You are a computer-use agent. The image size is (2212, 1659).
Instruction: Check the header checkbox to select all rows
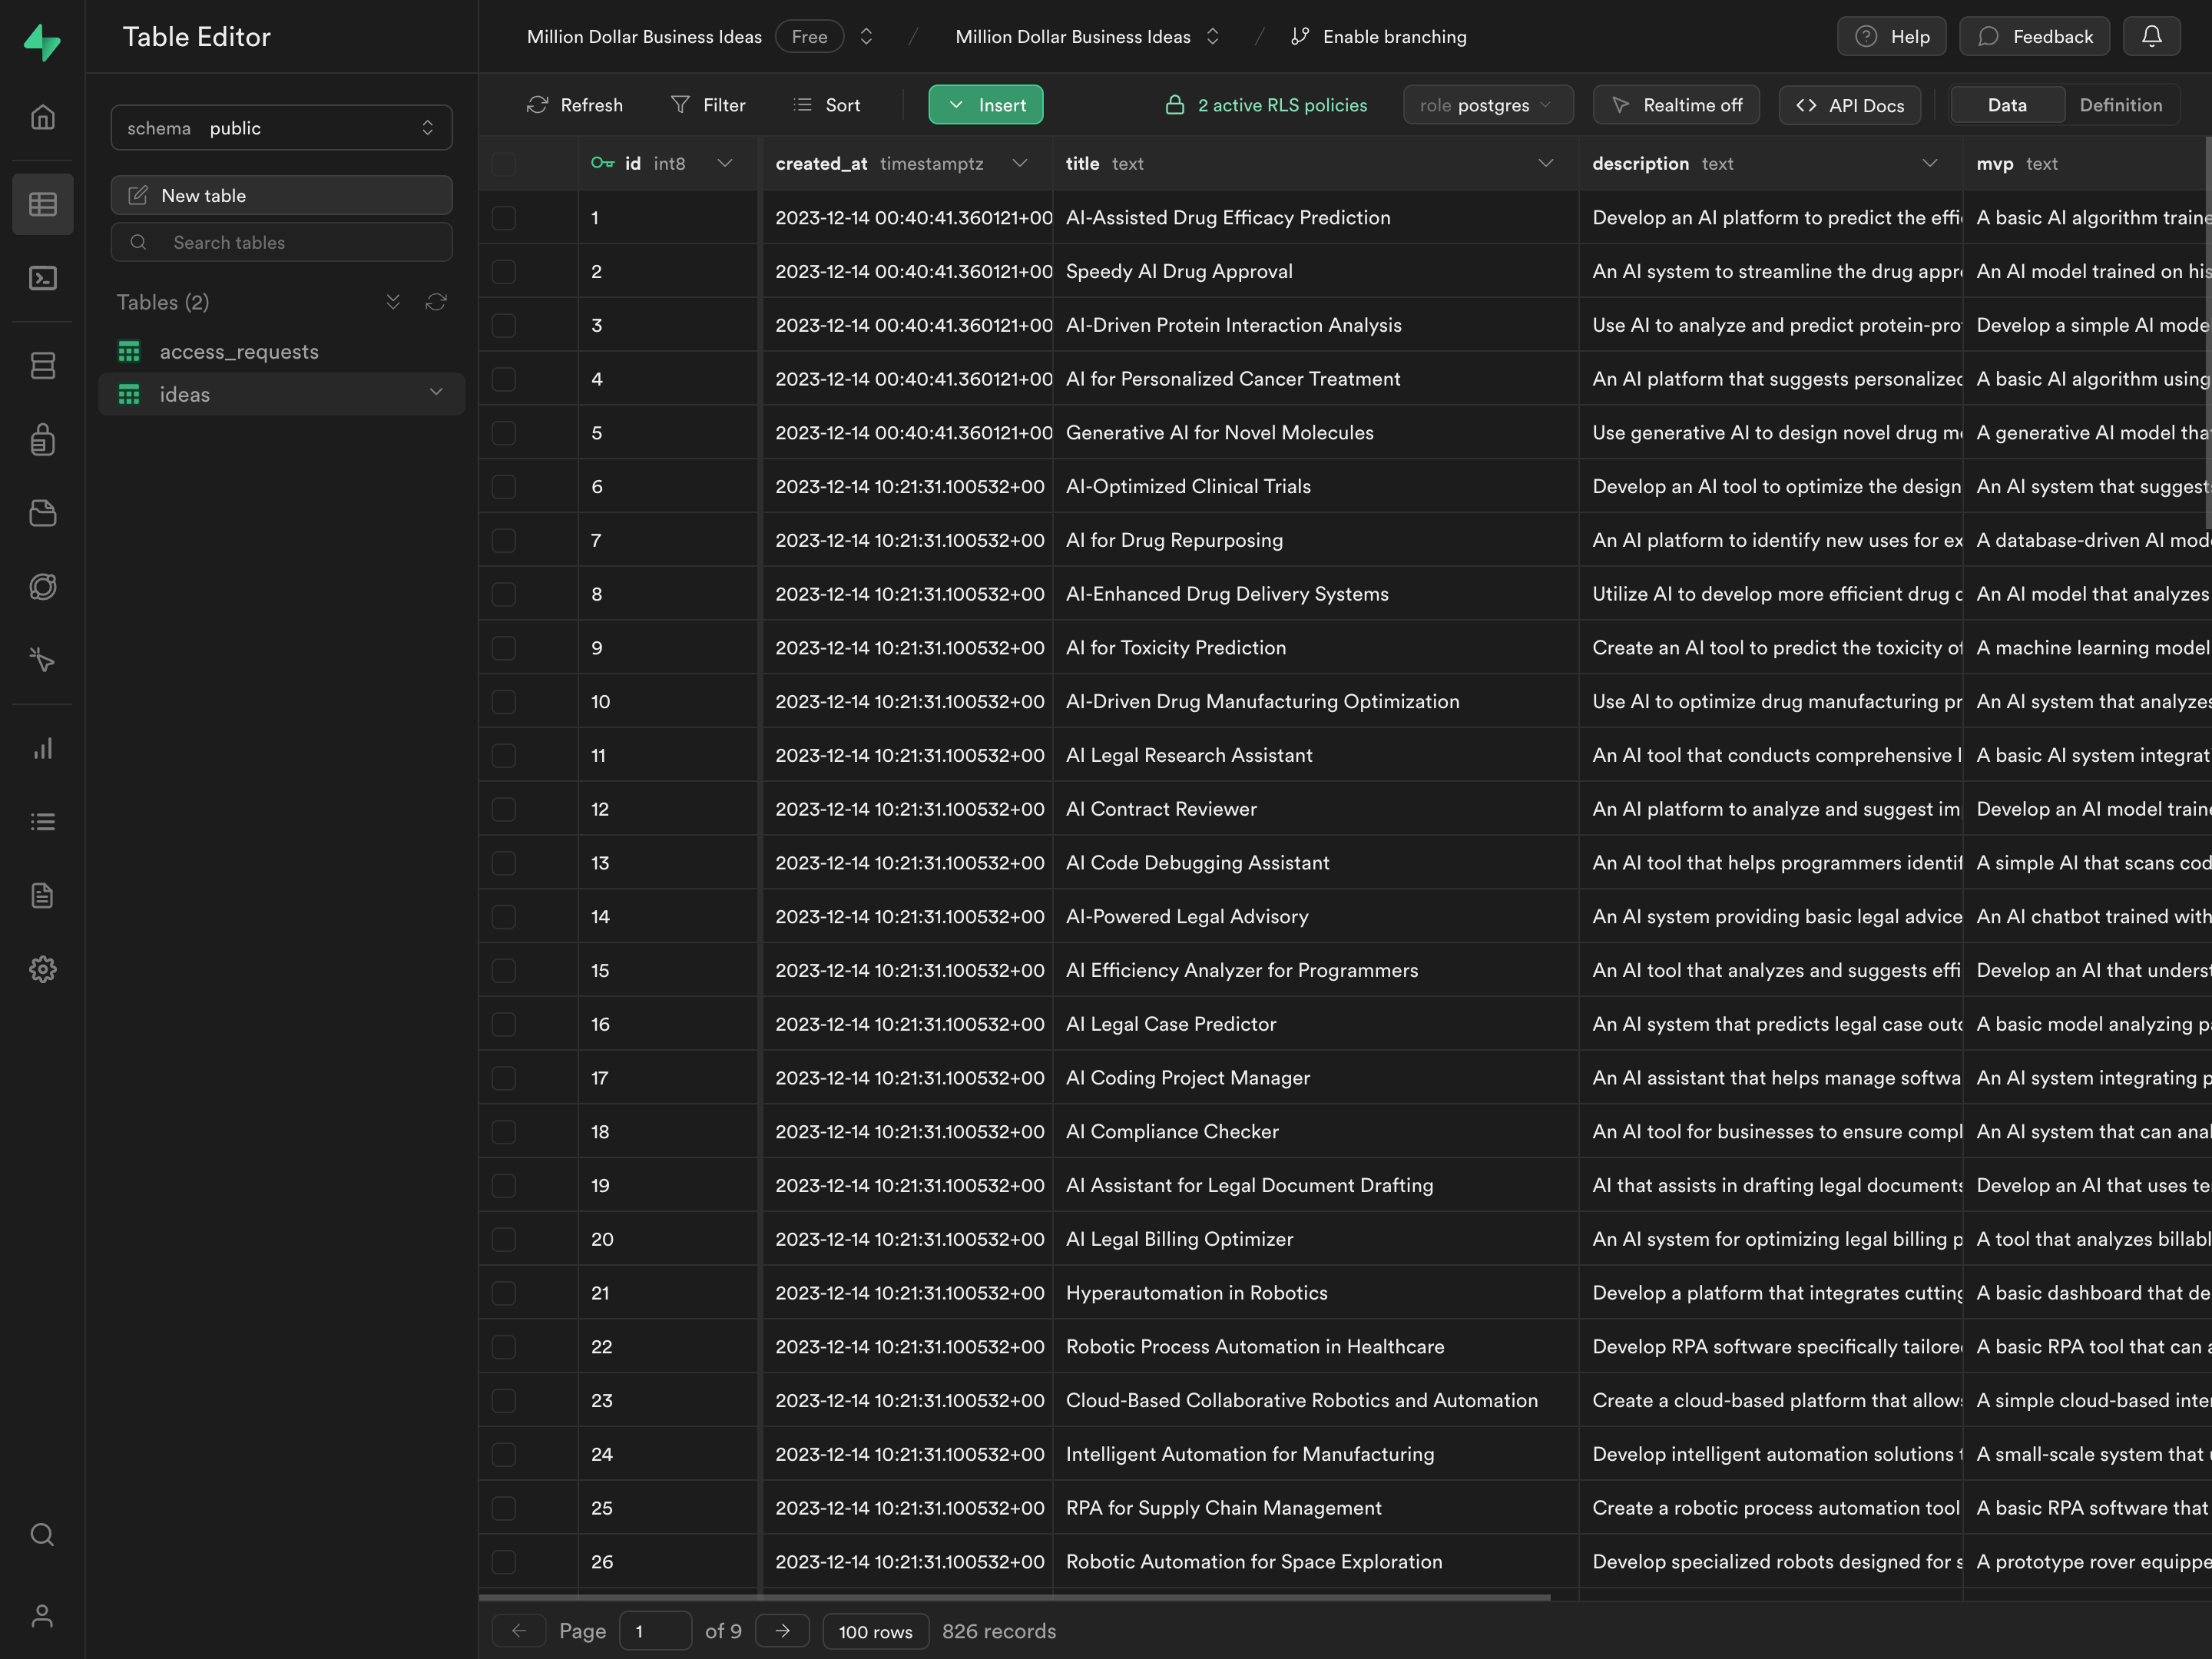pos(503,163)
